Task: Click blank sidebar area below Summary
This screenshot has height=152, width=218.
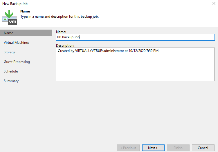Action: point(26,113)
